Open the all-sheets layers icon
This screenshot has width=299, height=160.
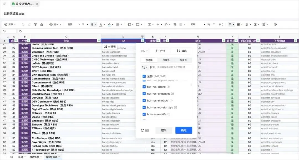tap(12, 157)
